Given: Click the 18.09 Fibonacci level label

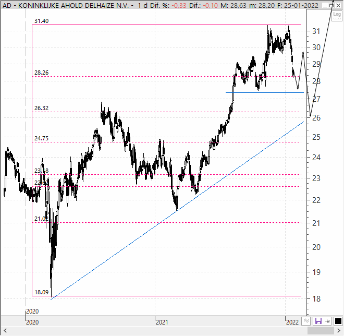Looking at the screenshot, I should point(42,292).
